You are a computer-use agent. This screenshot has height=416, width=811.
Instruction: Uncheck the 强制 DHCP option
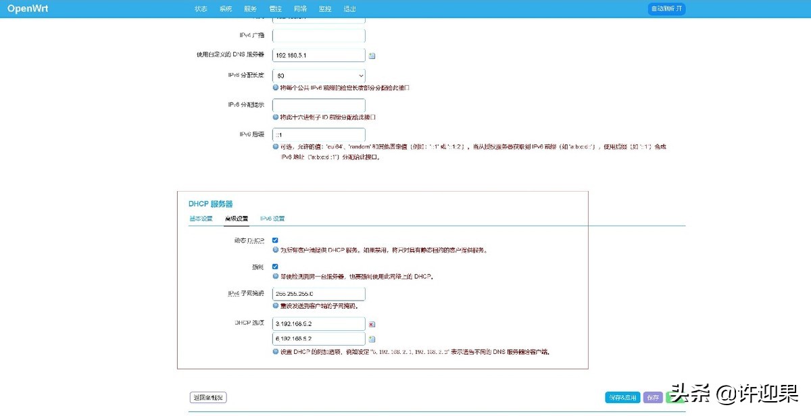[274, 266]
